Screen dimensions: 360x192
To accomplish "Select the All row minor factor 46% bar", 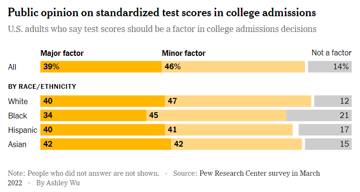I will click(233, 67).
